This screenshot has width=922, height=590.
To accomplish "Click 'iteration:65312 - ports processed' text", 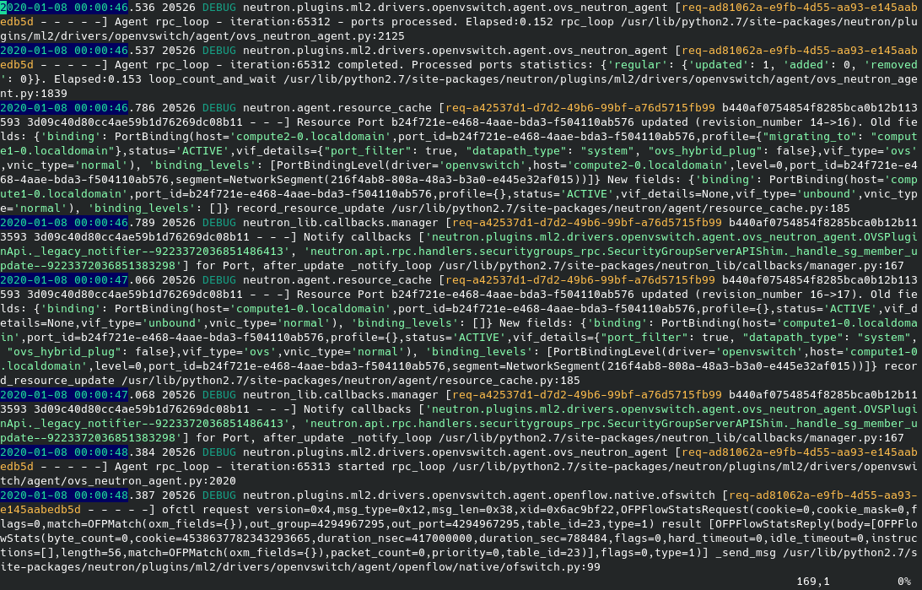I will click(x=341, y=22).
